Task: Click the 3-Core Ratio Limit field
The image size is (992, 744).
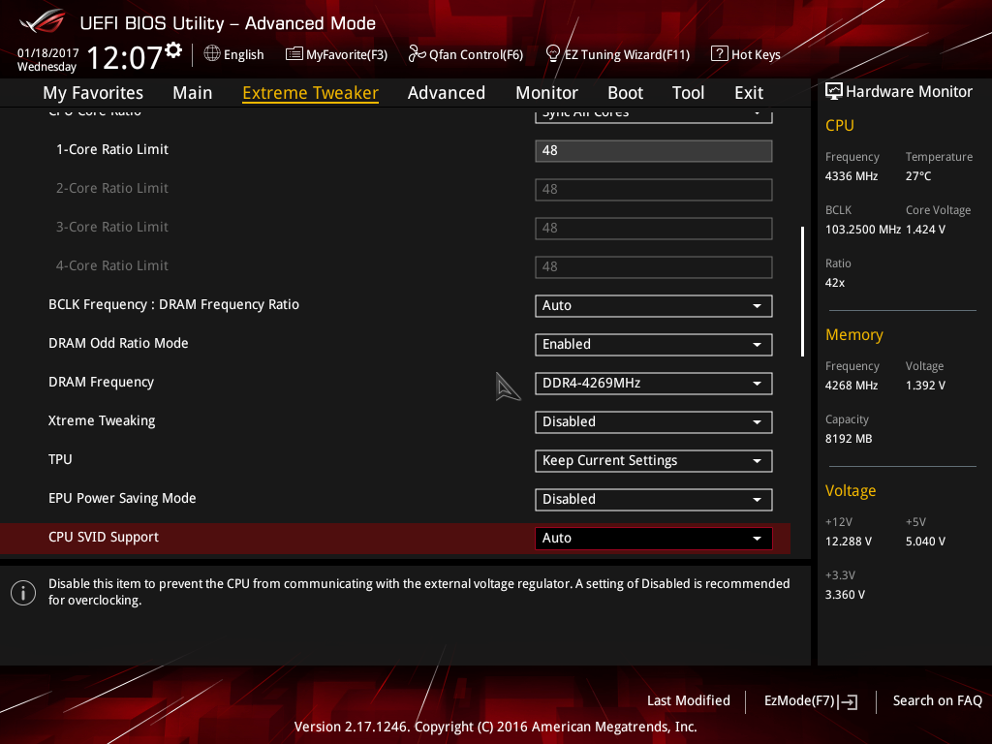Action: pos(654,228)
